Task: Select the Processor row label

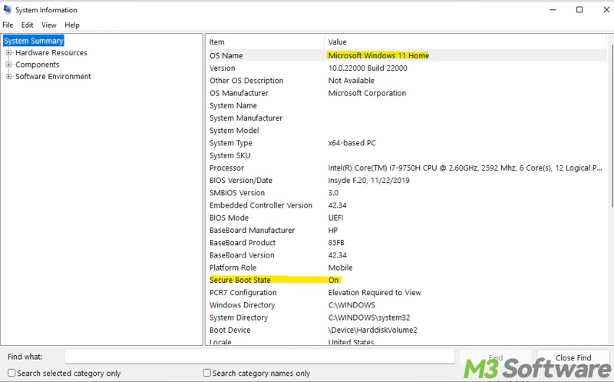Action: 226,168
